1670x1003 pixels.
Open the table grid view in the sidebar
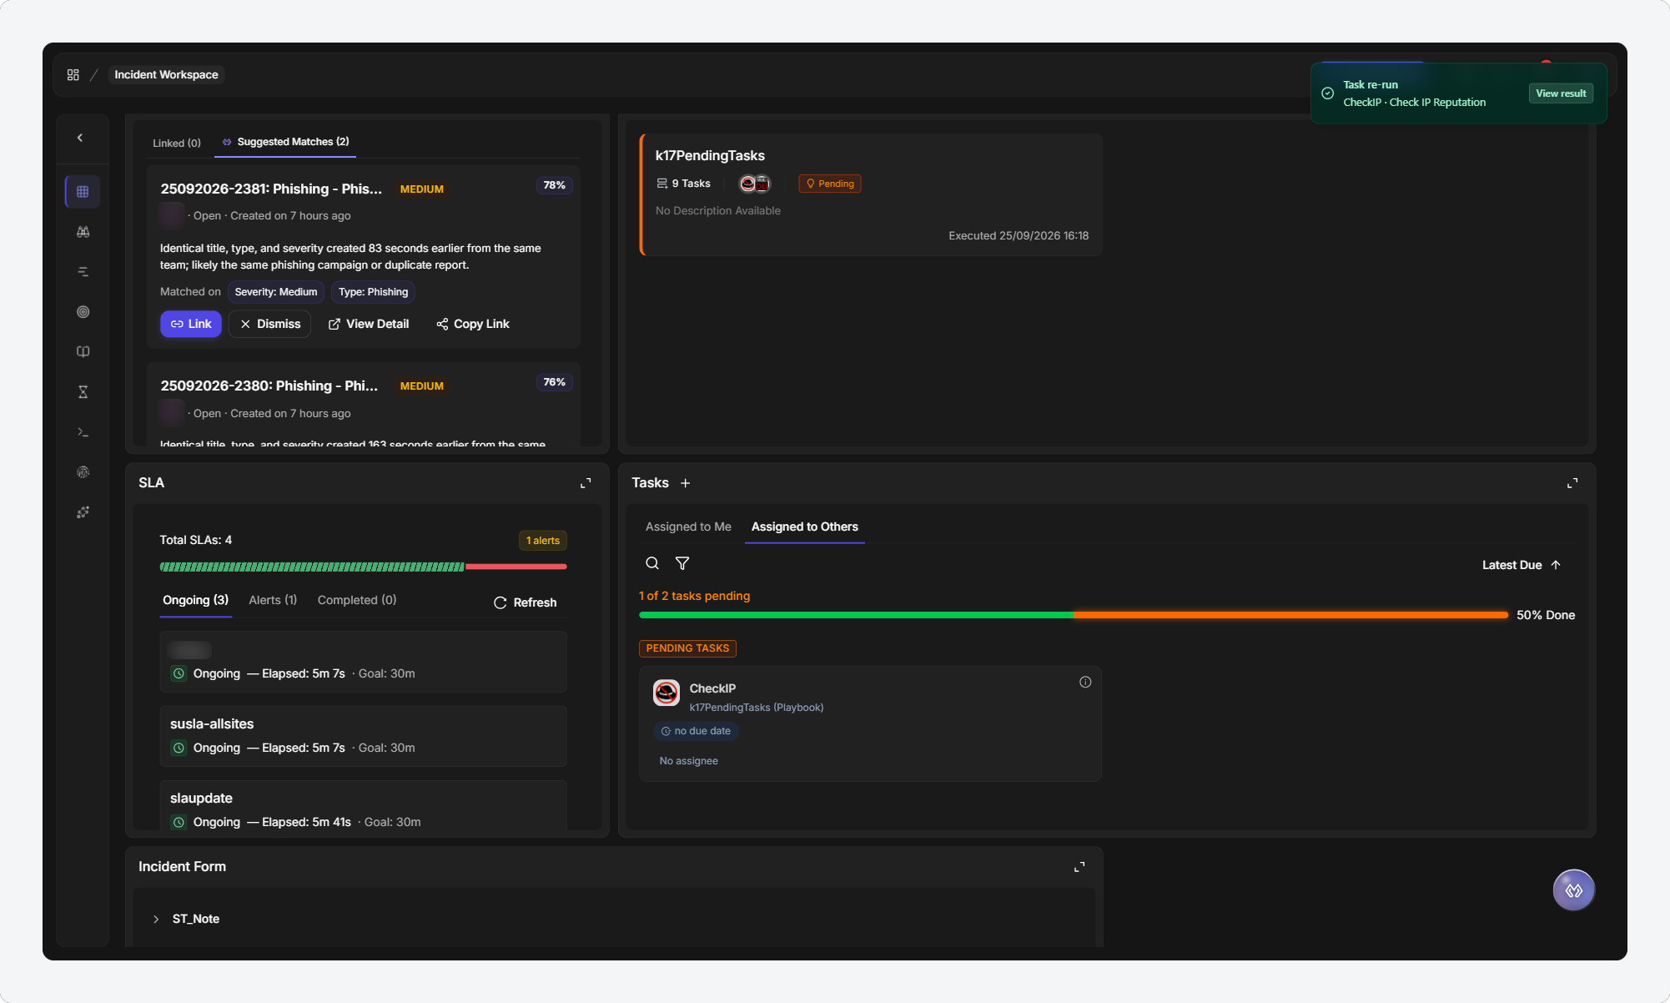point(83,192)
